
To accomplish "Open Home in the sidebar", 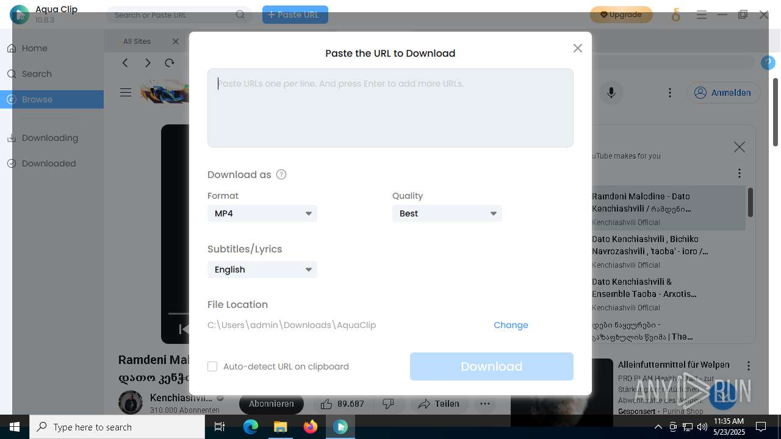I will point(52,48).
